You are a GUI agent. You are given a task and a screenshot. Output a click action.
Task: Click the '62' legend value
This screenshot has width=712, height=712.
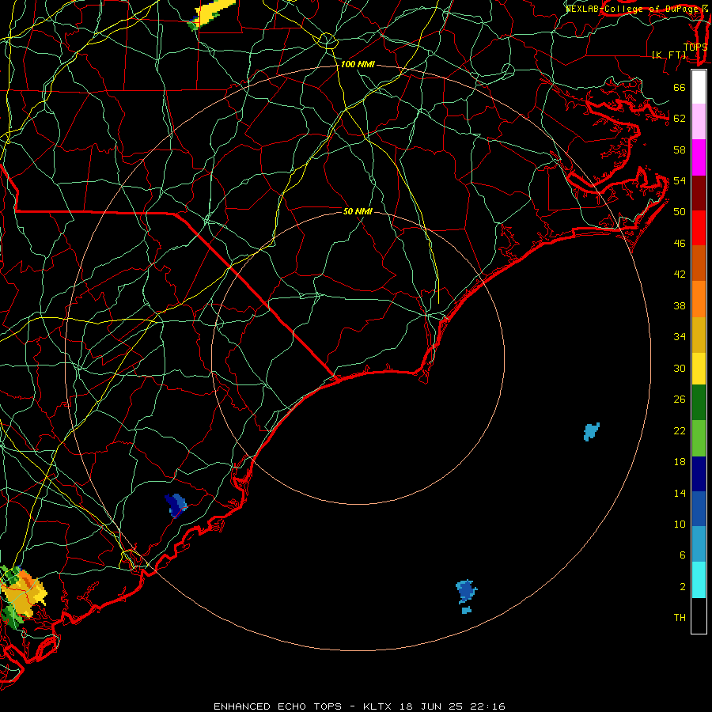pyautogui.click(x=680, y=119)
